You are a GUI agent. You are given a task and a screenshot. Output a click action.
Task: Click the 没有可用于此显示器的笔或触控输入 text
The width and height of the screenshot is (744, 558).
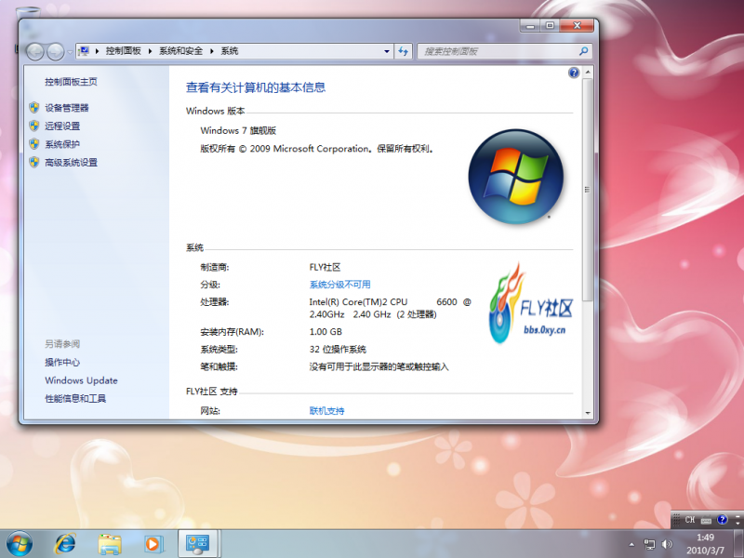[x=379, y=366]
